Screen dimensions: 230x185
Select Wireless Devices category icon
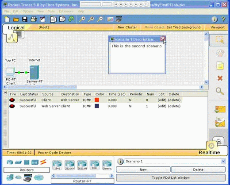(35, 162)
